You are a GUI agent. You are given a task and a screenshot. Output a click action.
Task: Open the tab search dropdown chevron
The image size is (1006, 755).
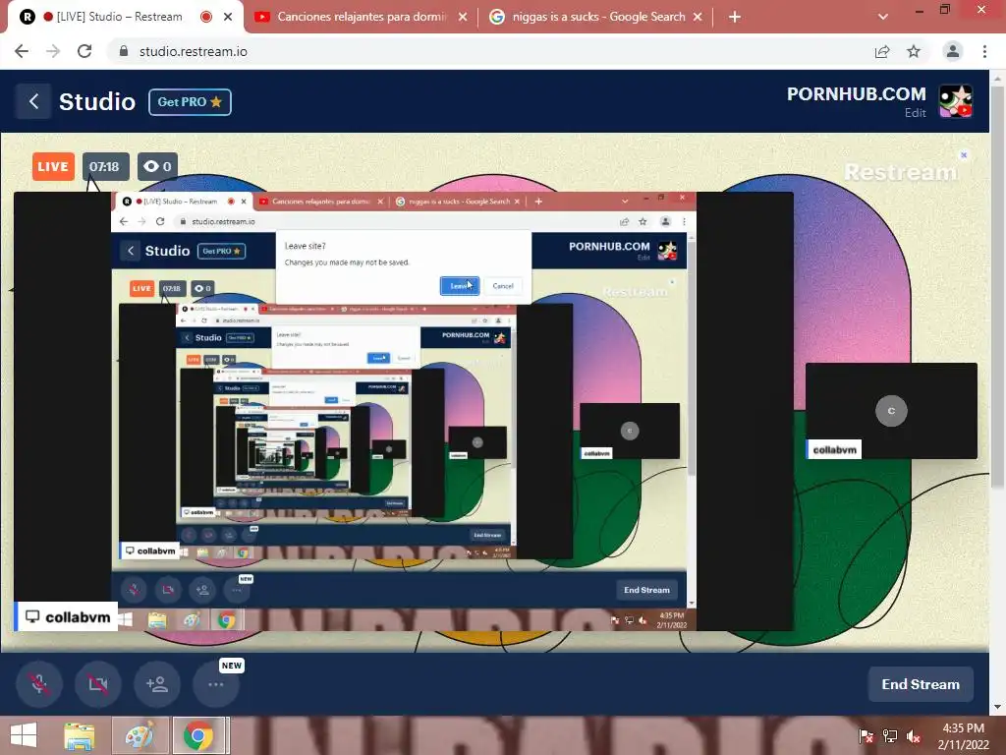pyautogui.click(x=883, y=18)
